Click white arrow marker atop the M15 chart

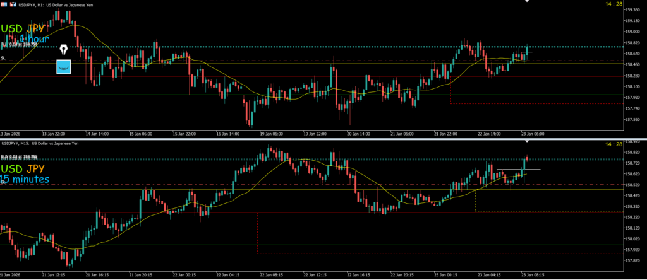tap(528, 142)
